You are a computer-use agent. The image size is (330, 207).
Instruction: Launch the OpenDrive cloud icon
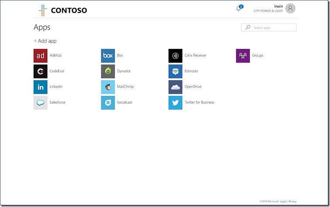(175, 87)
